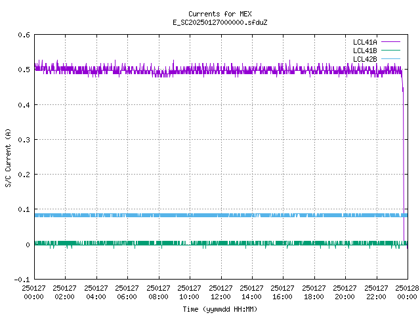Click the 0.4 y-axis tick label
The width and height of the screenshot is (420, 315).
click(24, 105)
